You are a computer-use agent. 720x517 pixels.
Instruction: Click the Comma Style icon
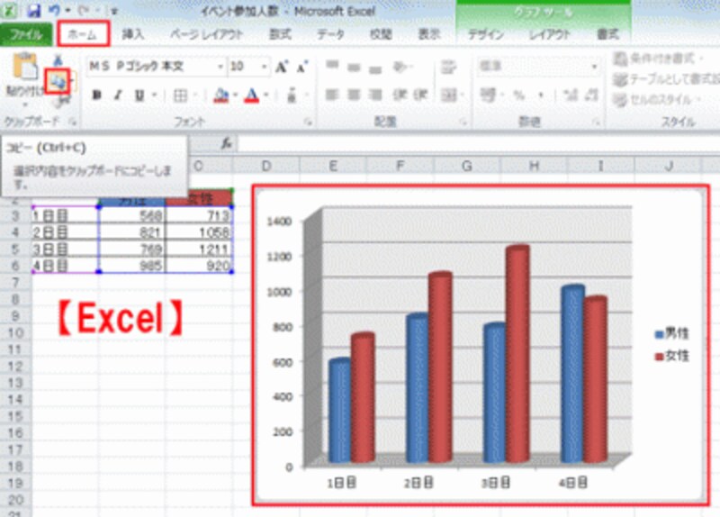[x=541, y=95]
